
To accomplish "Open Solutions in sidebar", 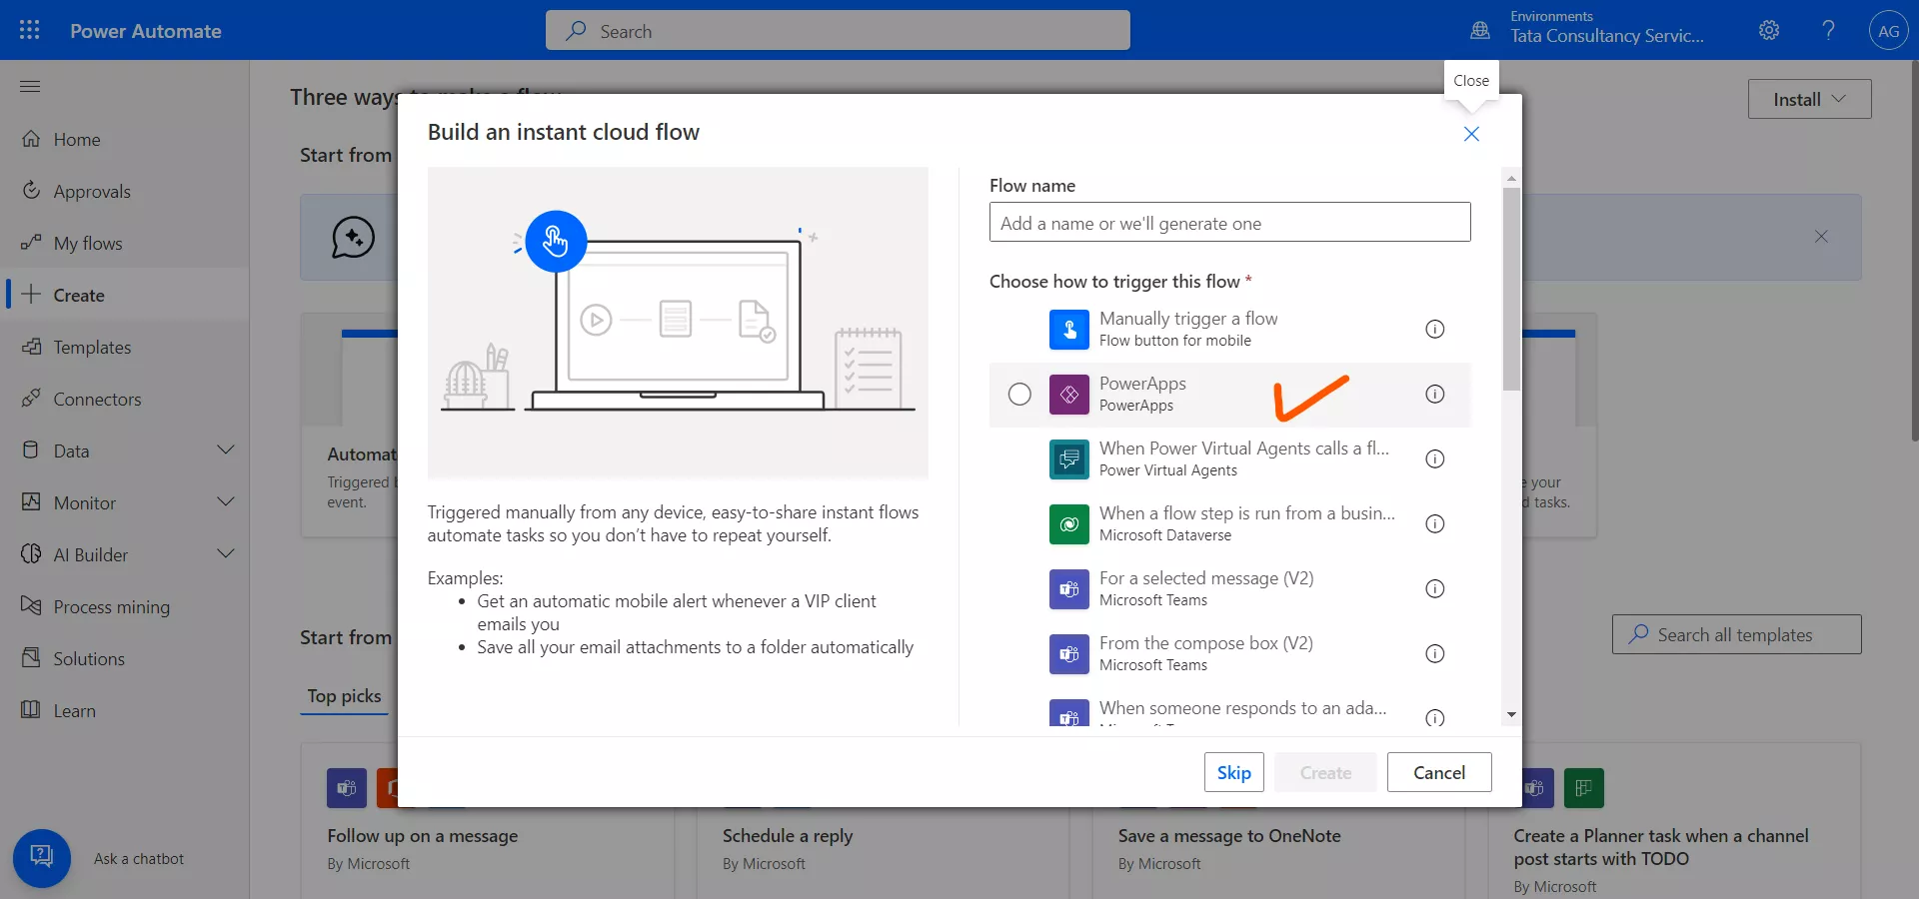I will click(124, 658).
